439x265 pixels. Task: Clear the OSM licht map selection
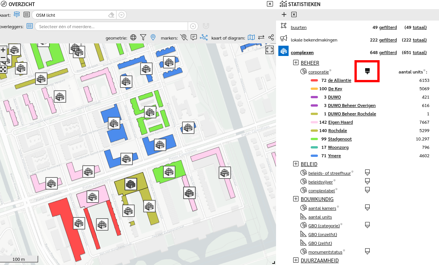[112, 15]
